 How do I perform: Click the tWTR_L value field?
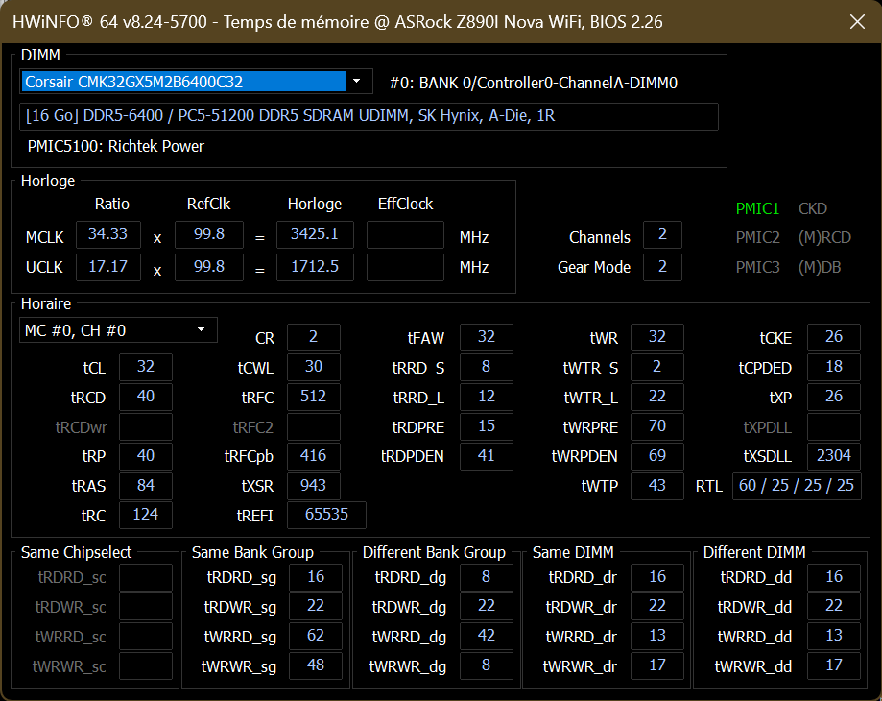coord(657,397)
